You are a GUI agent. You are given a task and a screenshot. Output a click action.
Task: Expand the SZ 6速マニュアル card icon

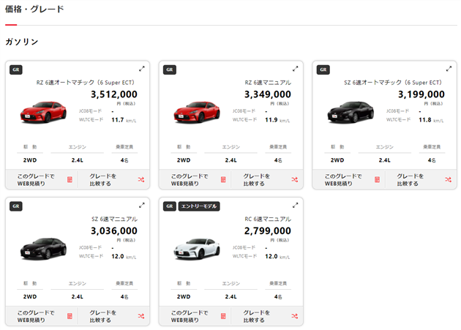(x=142, y=206)
